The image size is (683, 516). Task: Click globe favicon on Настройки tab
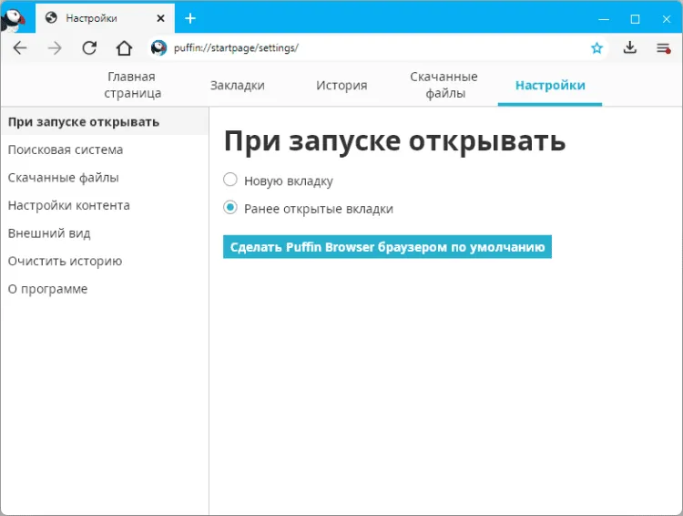pos(51,18)
